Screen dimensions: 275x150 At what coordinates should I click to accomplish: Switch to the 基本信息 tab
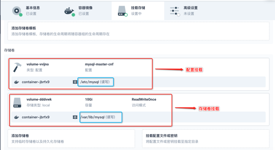[33, 8]
